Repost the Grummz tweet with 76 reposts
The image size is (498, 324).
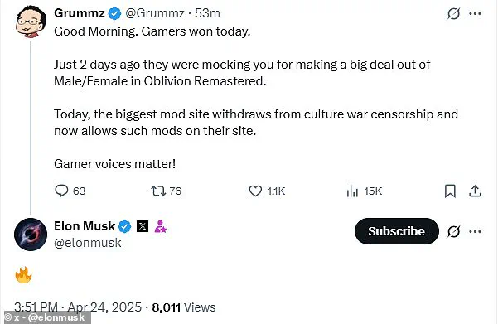coord(158,191)
